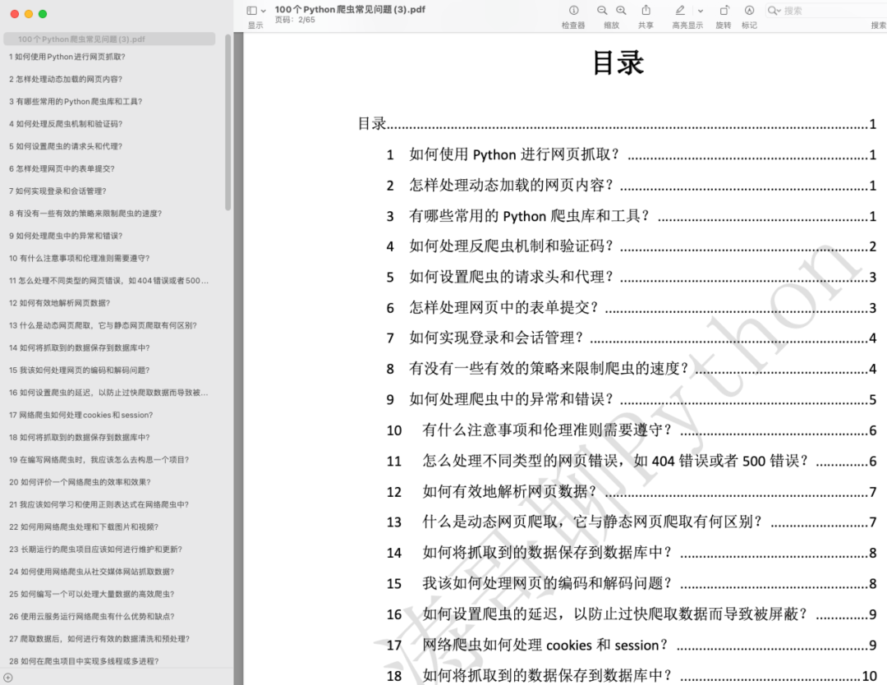Open outline item 19 在编写网络爬虫时
The height and width of the screenshot is (685, 887).
pyautogui.click(x=99, y=460)
